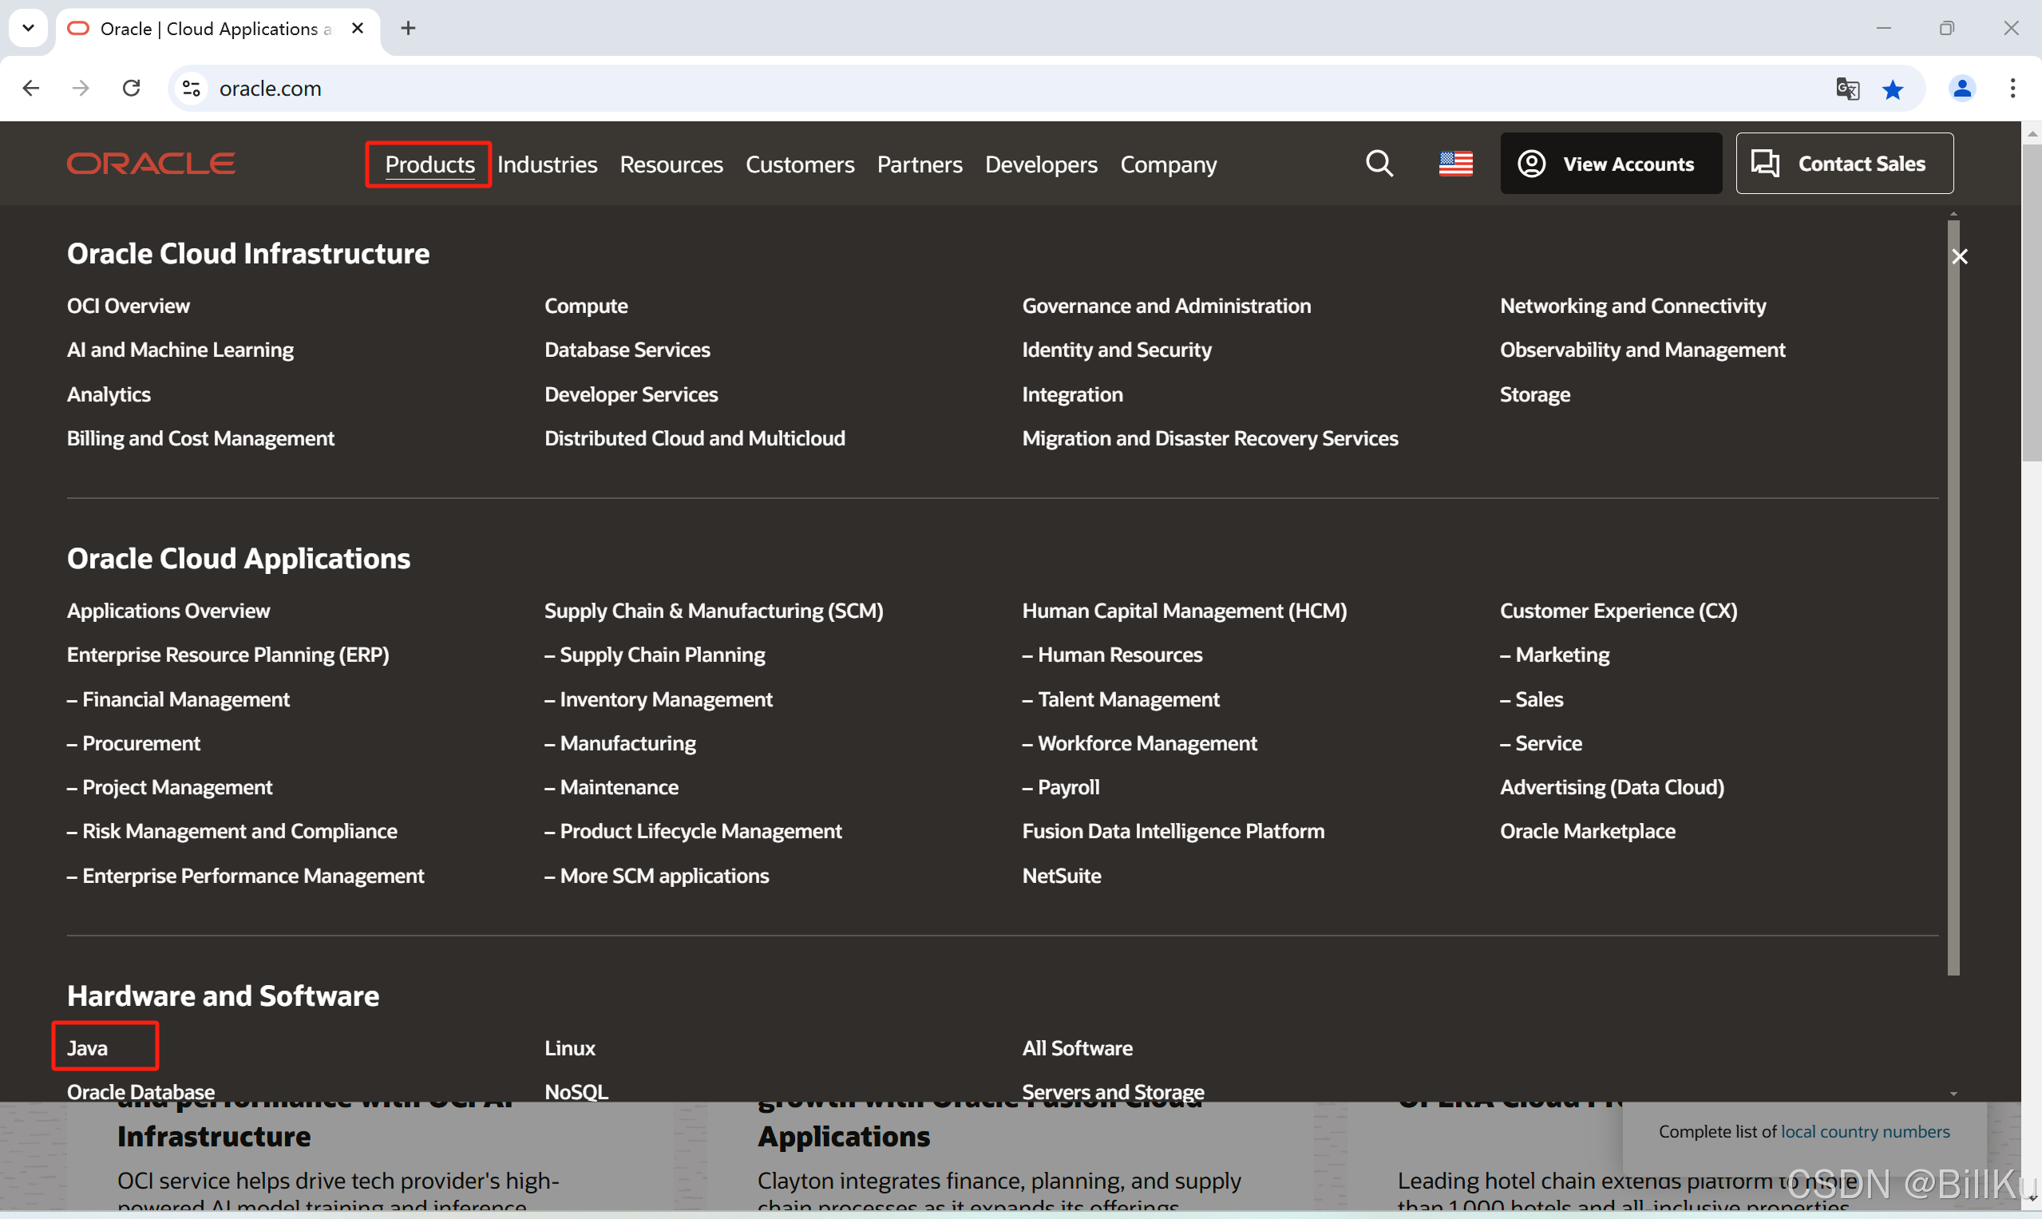Open Fusion Data Intelligence Platform
This screenshot has width=2042, height=1219.
pyautogui.click(x=1173, y=831)
